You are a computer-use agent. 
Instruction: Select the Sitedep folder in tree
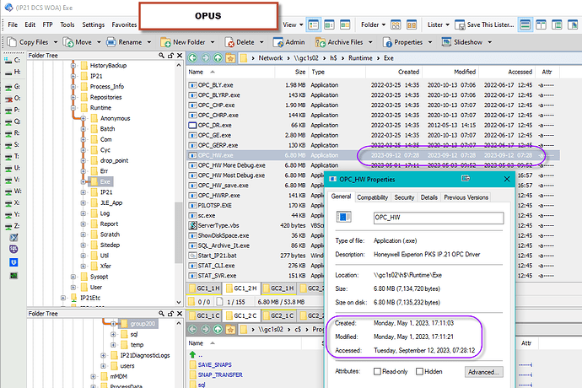pyautogui.click(x=110, y=245)
